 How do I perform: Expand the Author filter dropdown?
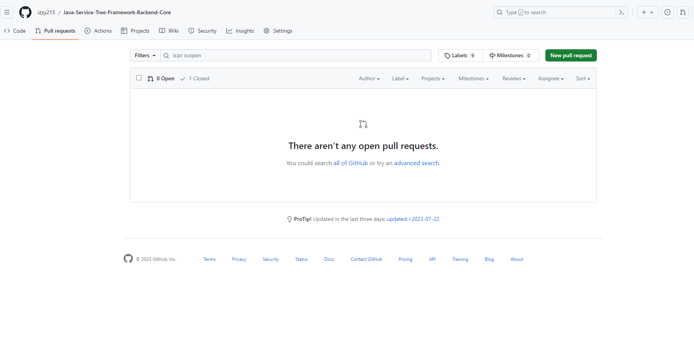coord(369,78)
